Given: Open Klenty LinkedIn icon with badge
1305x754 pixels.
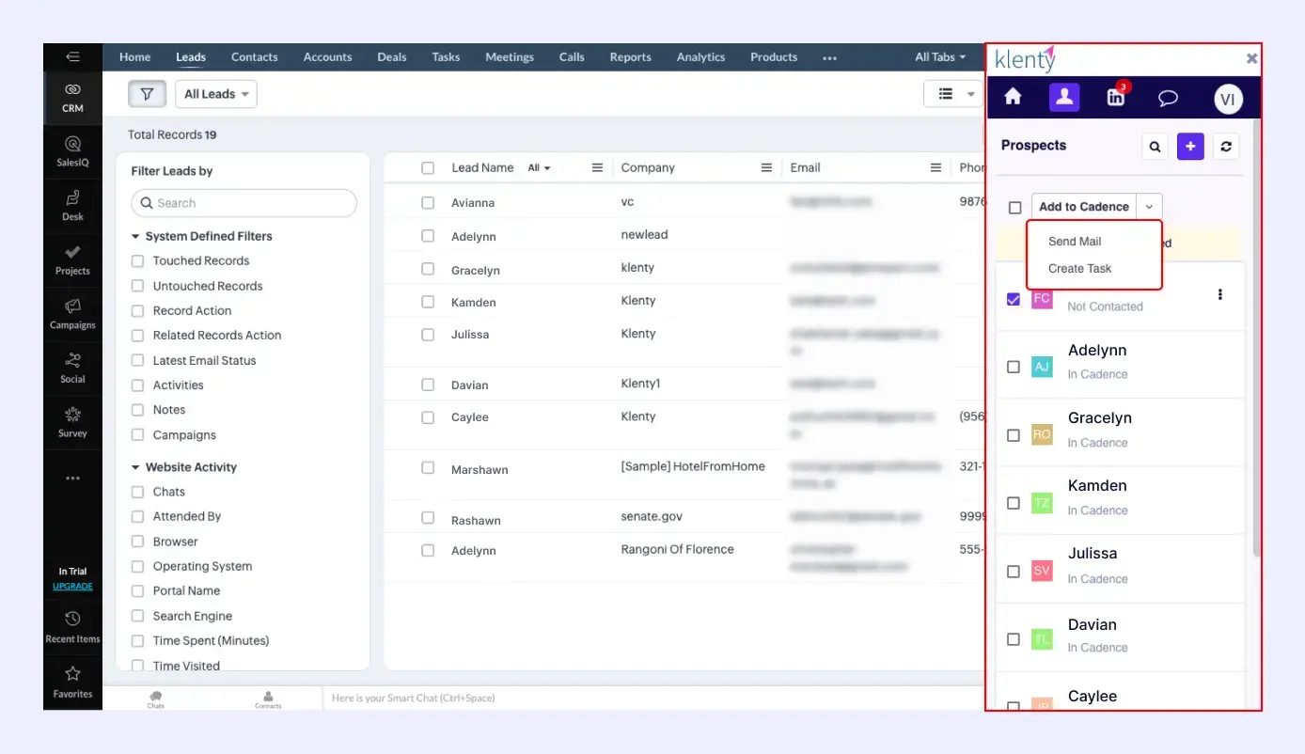Looking at the screenshot, I should click(x=1116, y=97).
